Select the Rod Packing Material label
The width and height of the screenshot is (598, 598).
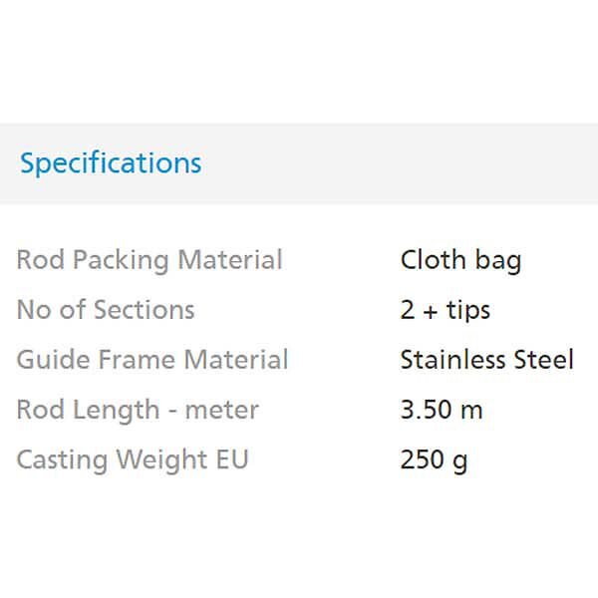click(x=149, y=260)
